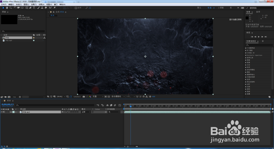Screen dimensions: 274x149
Task: Show channel and color management settings
Action: click(x=90, y=97)
